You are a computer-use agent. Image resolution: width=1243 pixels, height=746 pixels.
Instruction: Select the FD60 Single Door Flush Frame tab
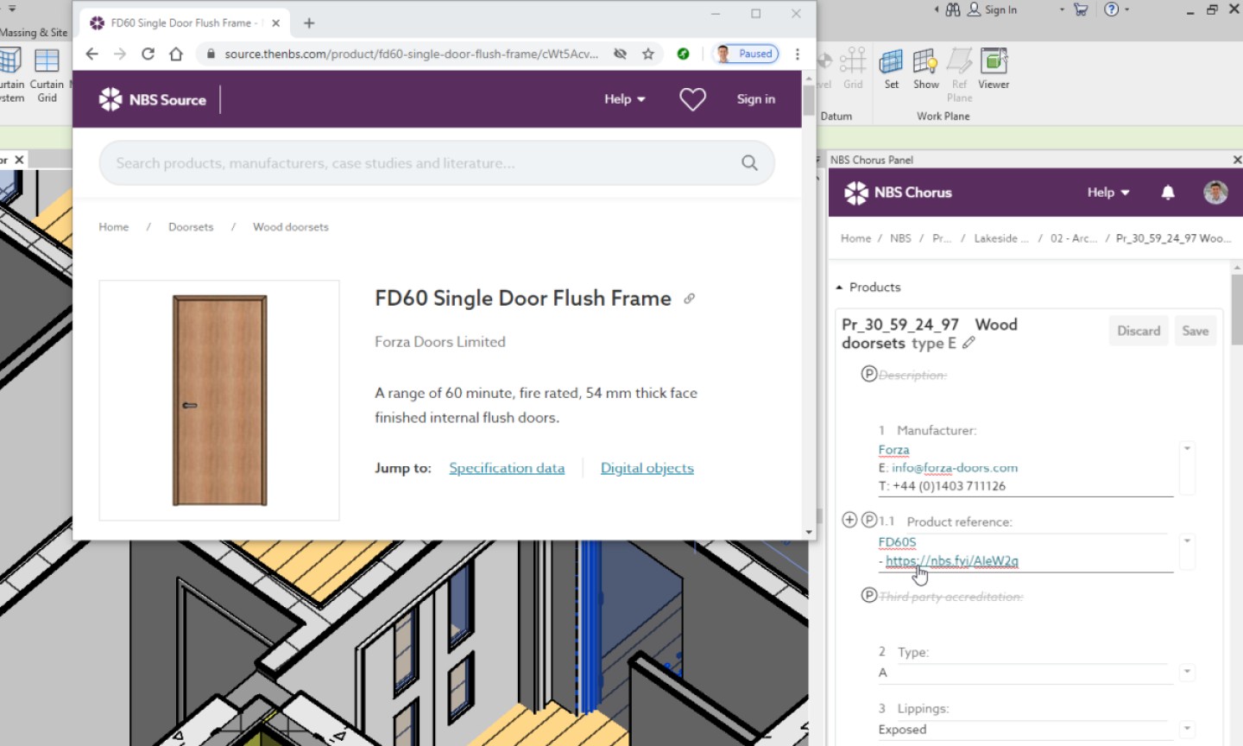point(180,23)
